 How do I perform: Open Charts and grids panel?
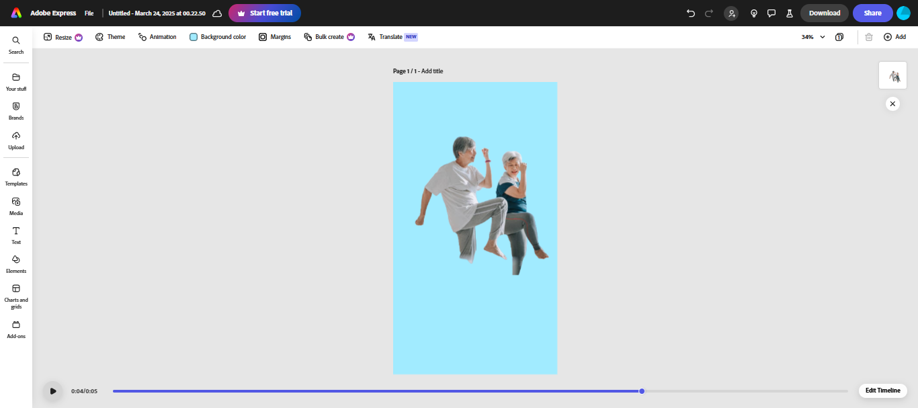16,296
